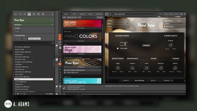The height and width of the screenshot is (111, 197).
Task: Select the Malaguena preset
Action: click(x=34, y=84)
